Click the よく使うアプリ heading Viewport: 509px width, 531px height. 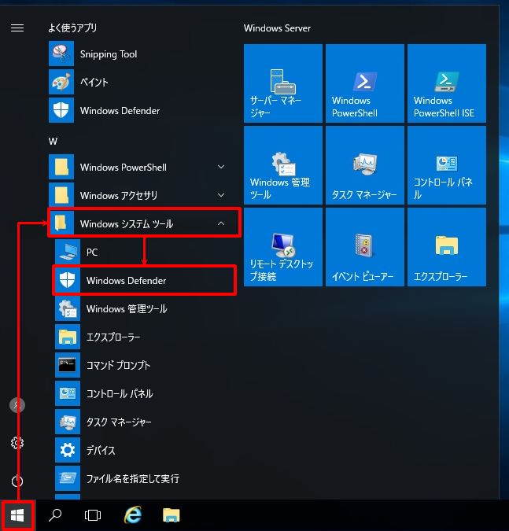tap(72, 28)
